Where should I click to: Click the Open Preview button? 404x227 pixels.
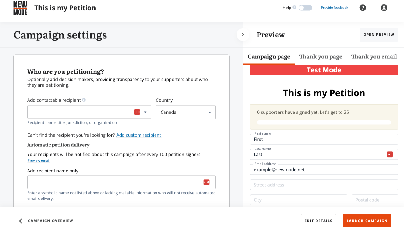[x=379, y=35]
